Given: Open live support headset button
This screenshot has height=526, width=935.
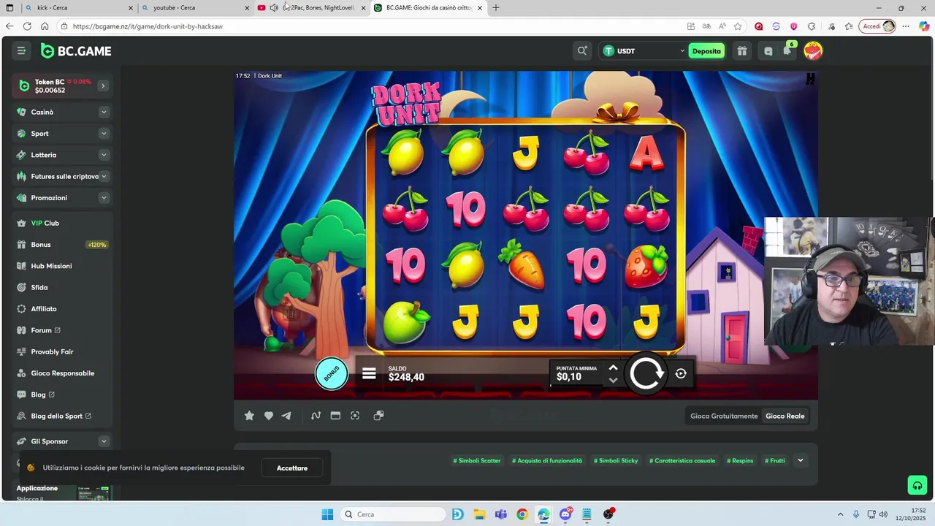Looking at the screenshot, I should click(x=917, y=485).
